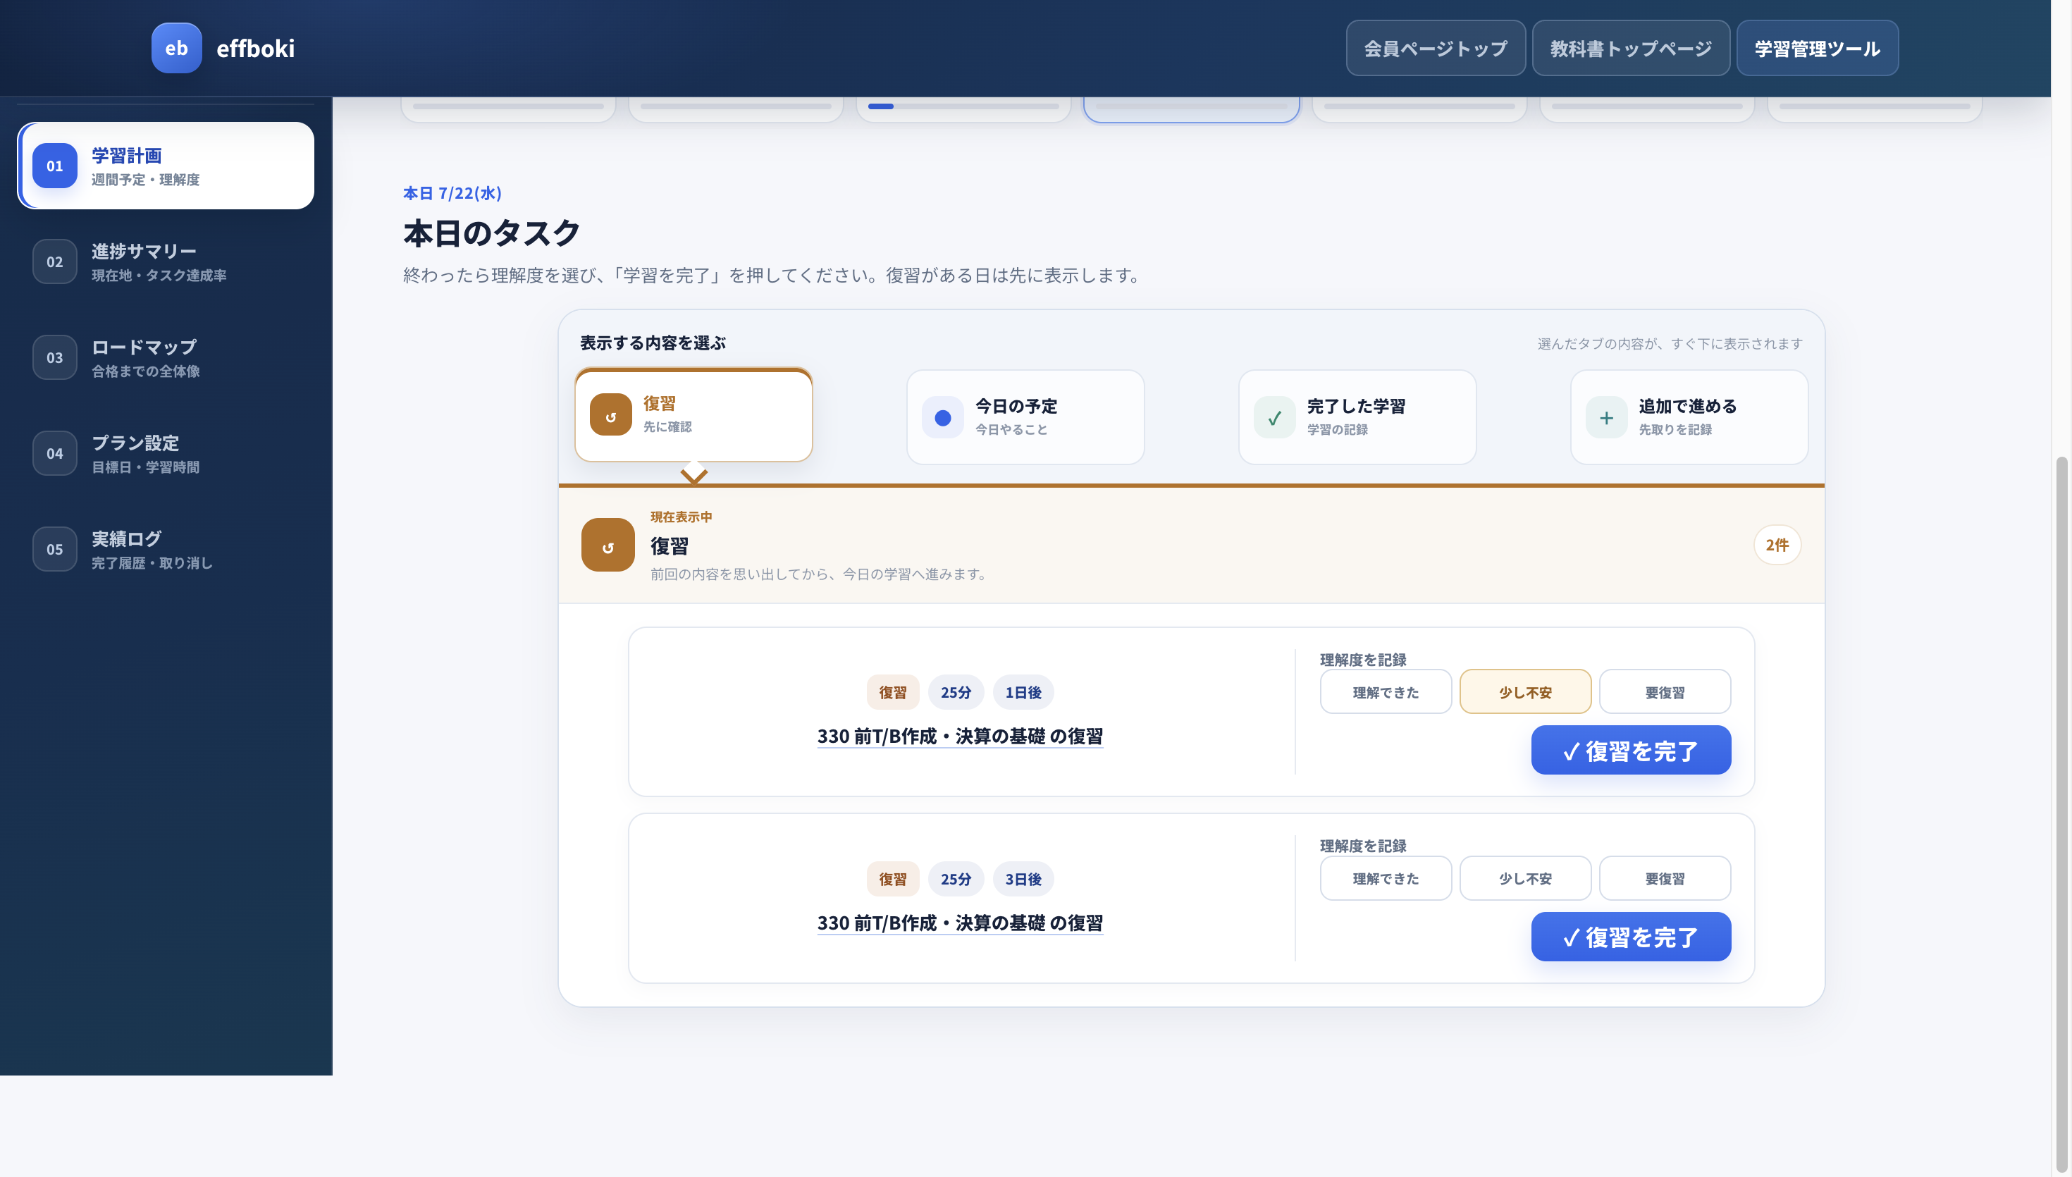Switch to the 今日の予定 tab
This screenshot has width=2072, height=1177.
[x=1025, y=418]
